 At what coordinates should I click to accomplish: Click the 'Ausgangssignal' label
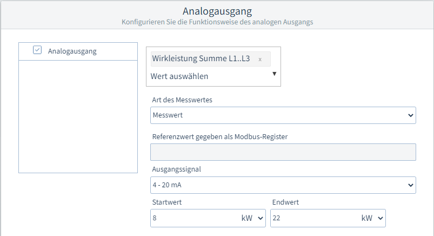coord(177,169)
